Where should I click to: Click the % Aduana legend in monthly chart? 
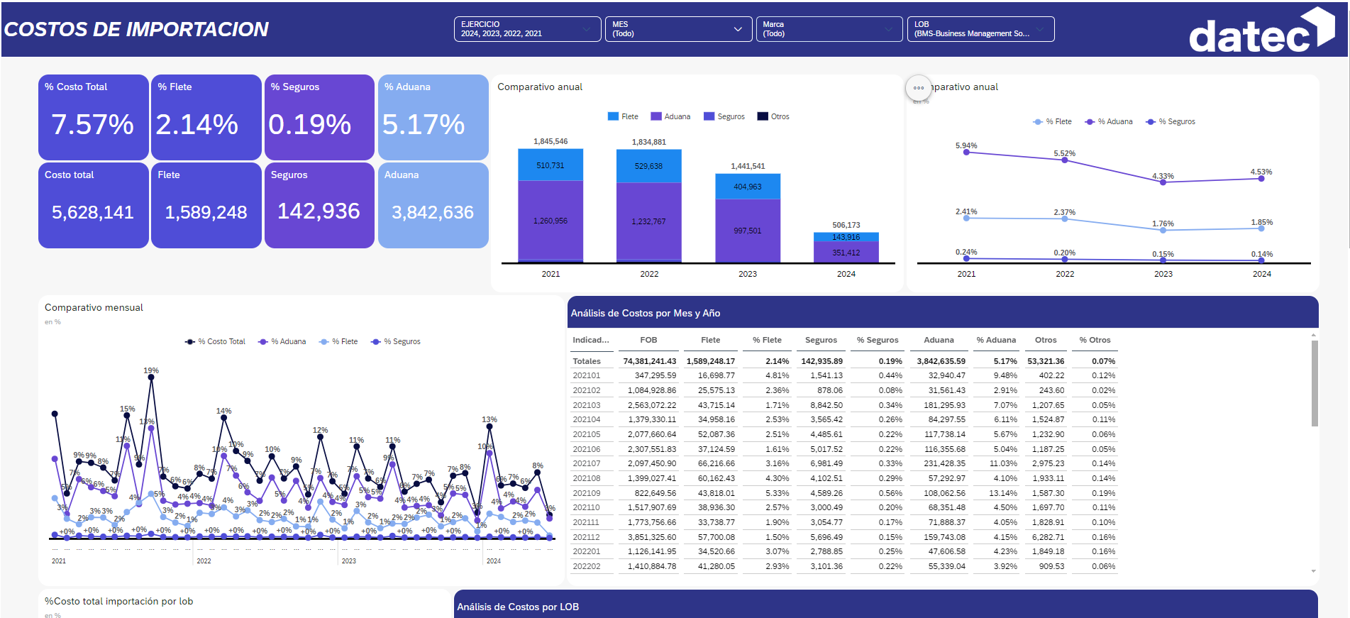click(x=282, y=341)
